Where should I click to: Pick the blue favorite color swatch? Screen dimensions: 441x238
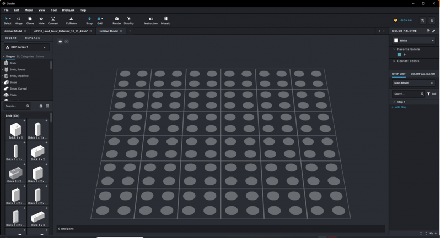[x=399, y=54]
